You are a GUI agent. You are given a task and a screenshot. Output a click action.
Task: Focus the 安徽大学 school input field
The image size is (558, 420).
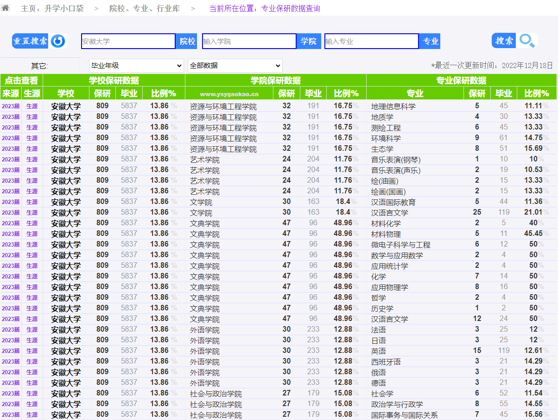pyautogui.click(x=128, y=41)
